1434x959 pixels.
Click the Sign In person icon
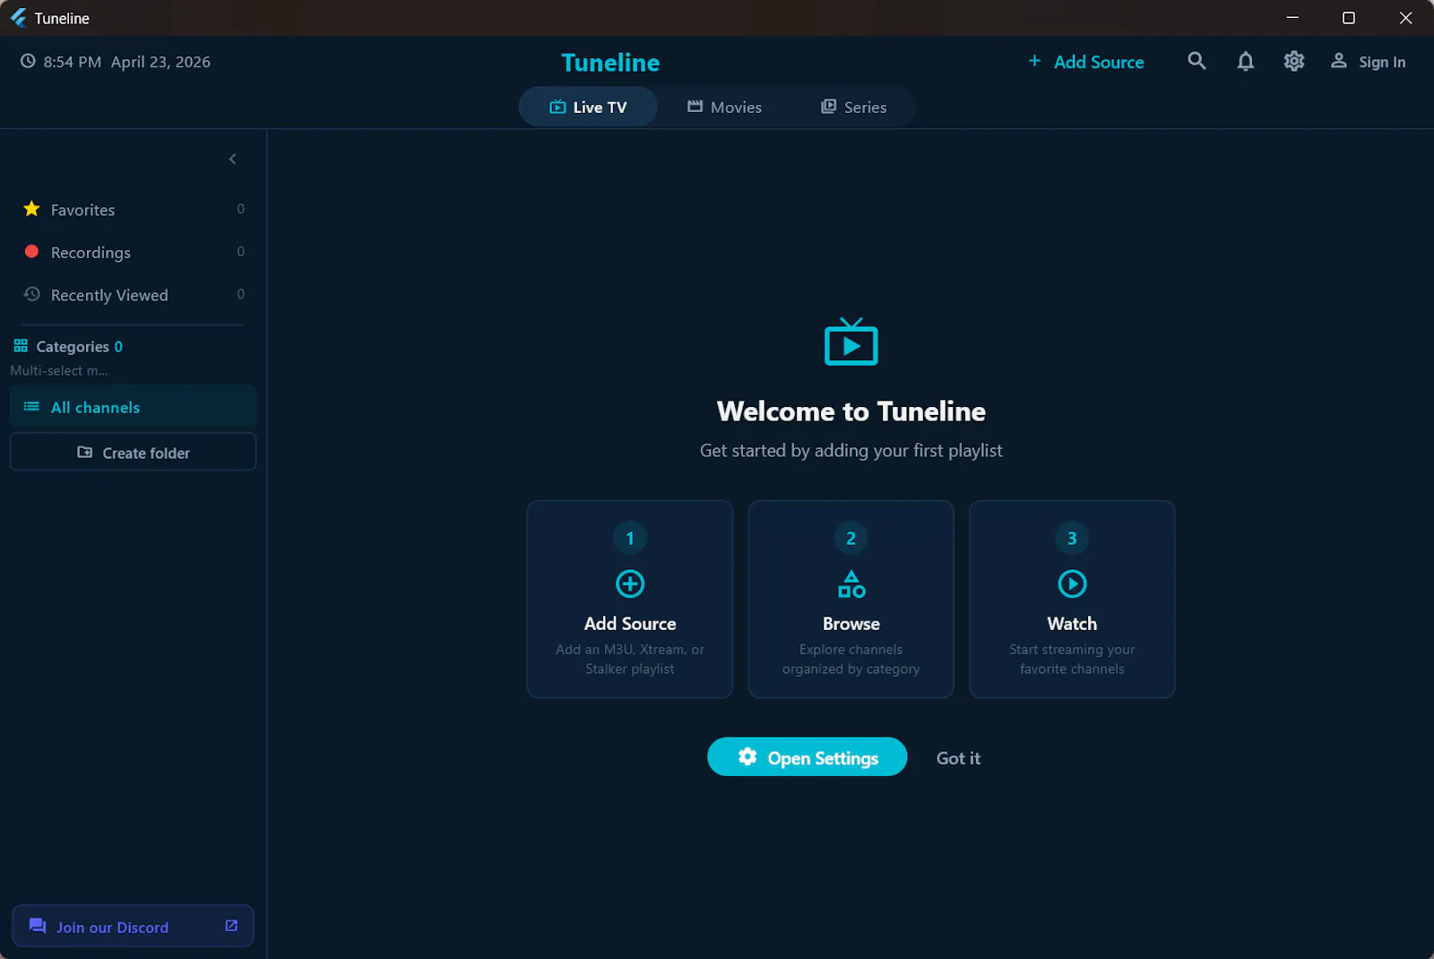(x=1338, y=60)
